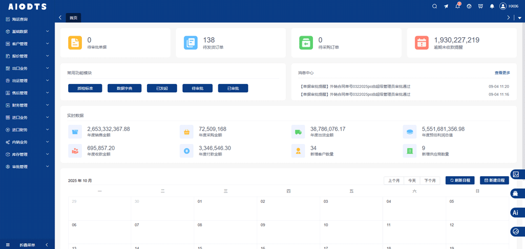This screenshot has width=525, height=249.
Task: Select the 首页 tab
Action: pyautogui.click(x=73, y=18)
